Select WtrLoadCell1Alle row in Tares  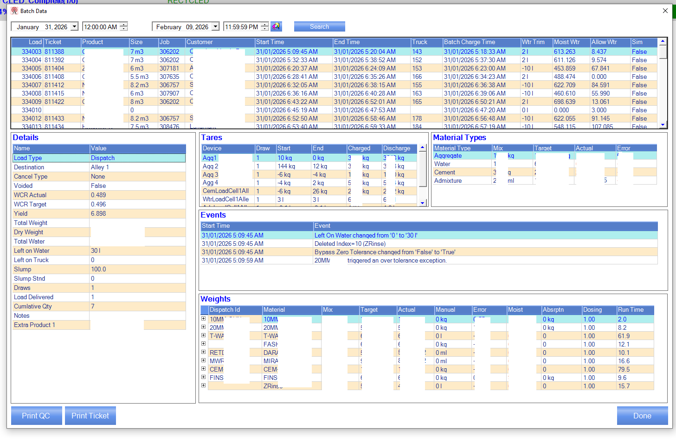[310, 199]
